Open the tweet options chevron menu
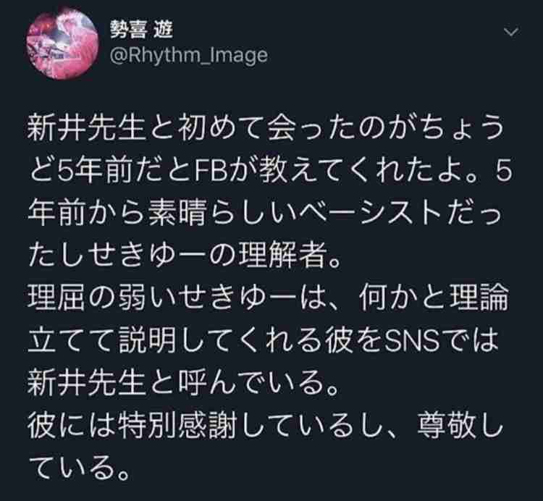The image size is (543, 501). [x=512, y=32]
